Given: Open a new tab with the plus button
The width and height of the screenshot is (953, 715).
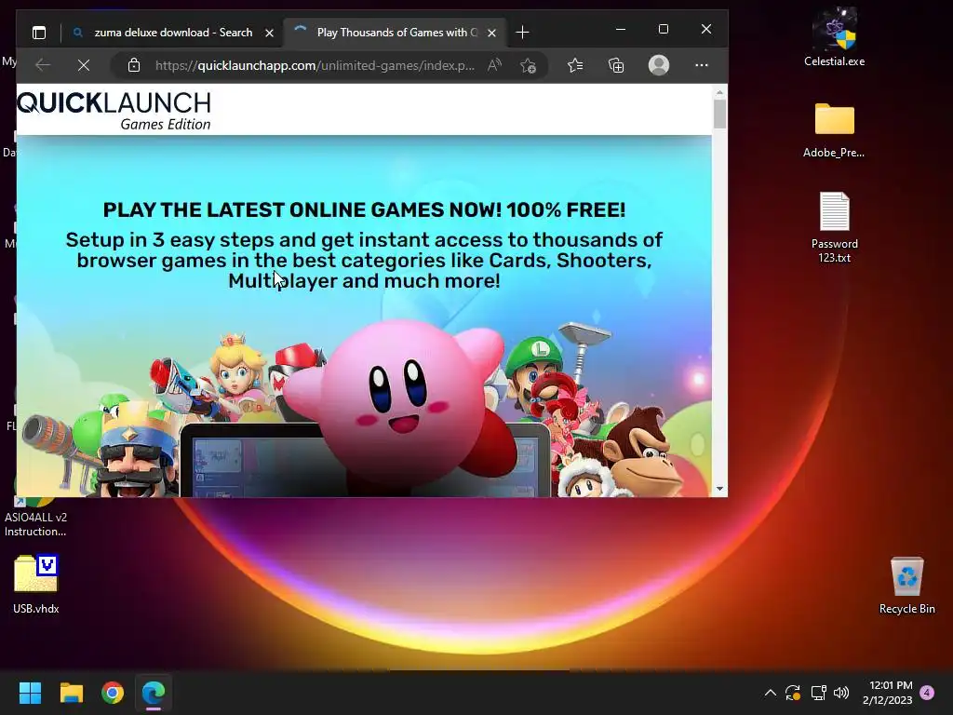Looking at the screenshot, I should (522, 33).
